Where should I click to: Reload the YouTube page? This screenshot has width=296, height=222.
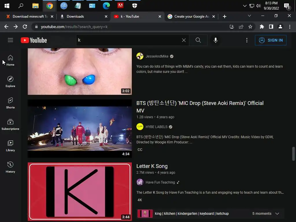coord(25,27)
